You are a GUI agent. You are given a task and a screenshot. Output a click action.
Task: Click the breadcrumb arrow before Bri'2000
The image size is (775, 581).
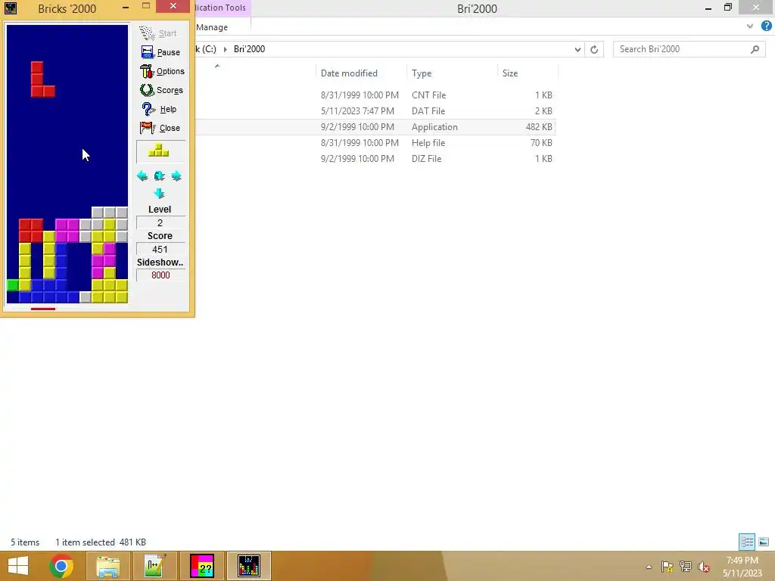[x=225, y=49]
